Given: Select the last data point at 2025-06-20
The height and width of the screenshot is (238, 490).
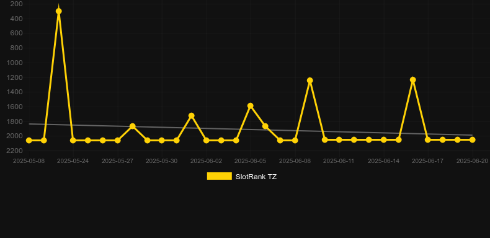Looking at the screenshot, I should pos(473,140).
